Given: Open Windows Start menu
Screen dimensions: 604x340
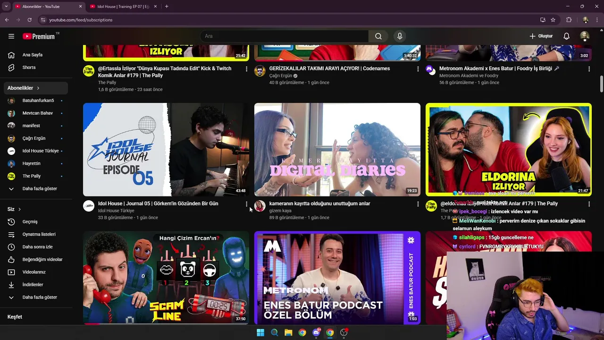Looking at the screenshot, I should tap(260, 332).
